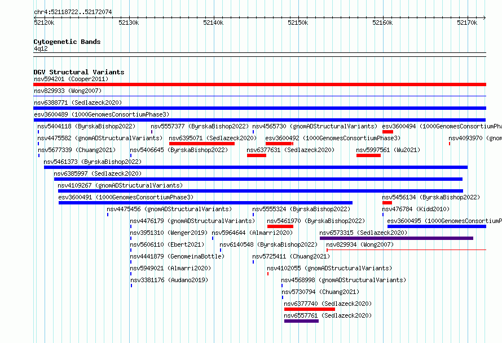Open nsv5461373 (ByrskaBishop2022) label
The image size is (502, 343).
(x=93, y=162)
